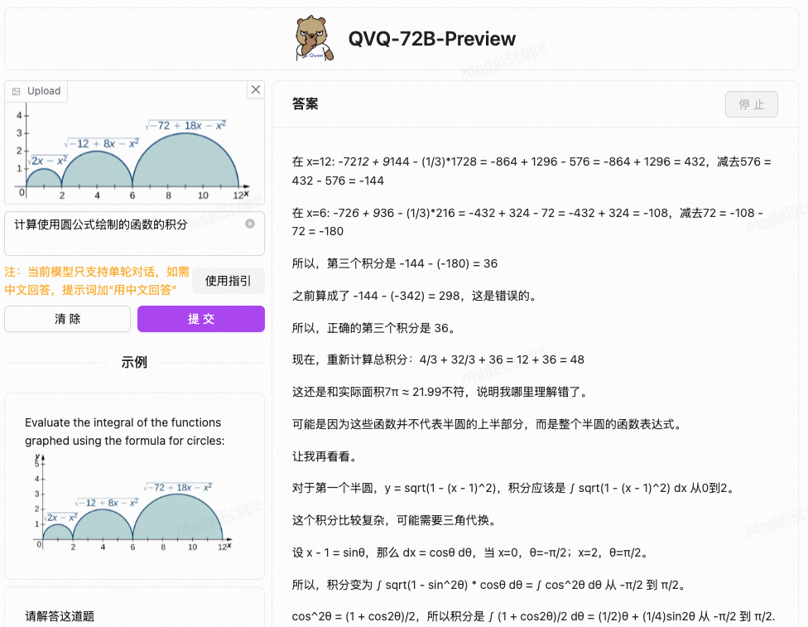This screenshot has width=808, height=627.
Task: Click line starting 设 x - 1 = sinθ
Action: 471,552
